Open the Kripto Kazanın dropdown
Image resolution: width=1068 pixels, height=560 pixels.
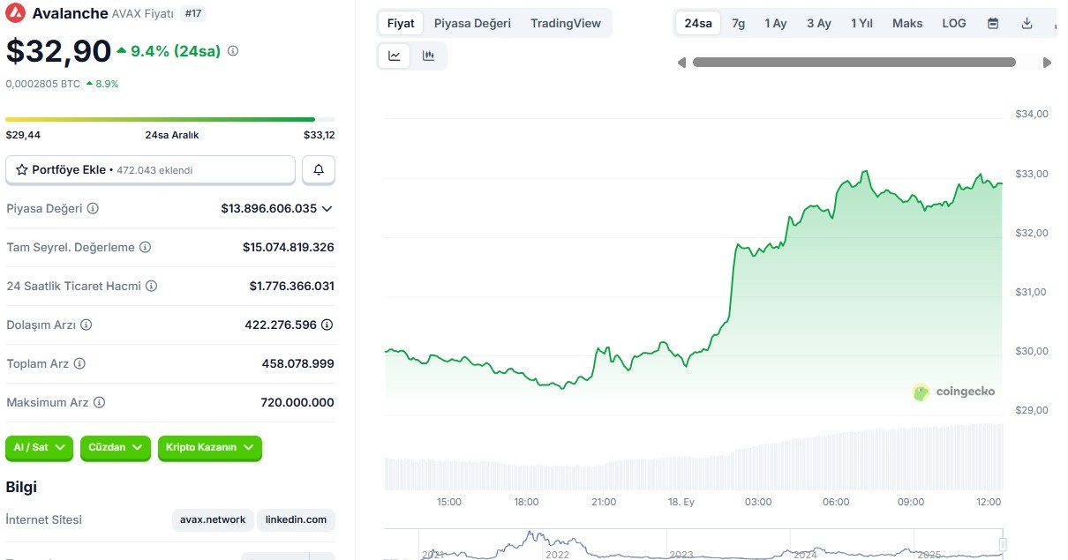pyautogui.click(x=210, y=448)
